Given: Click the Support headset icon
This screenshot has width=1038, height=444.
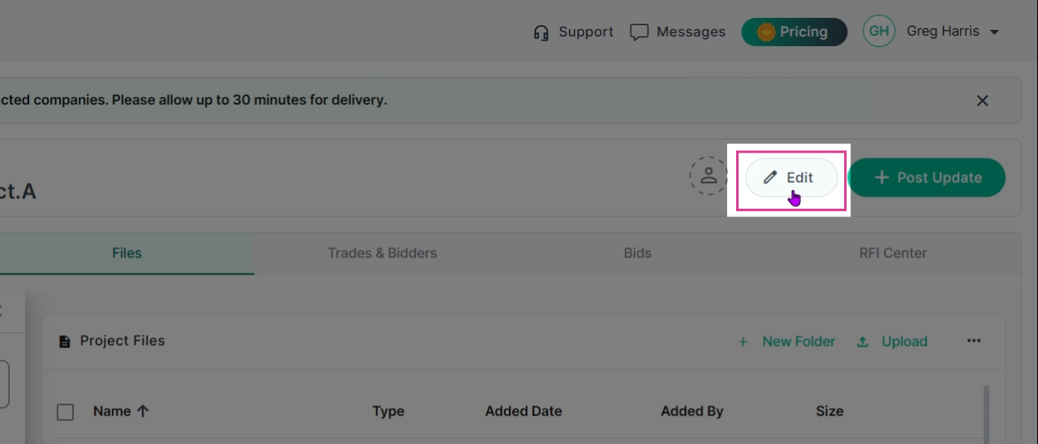Looking at the screenshot, I should (x=541, y=32).
